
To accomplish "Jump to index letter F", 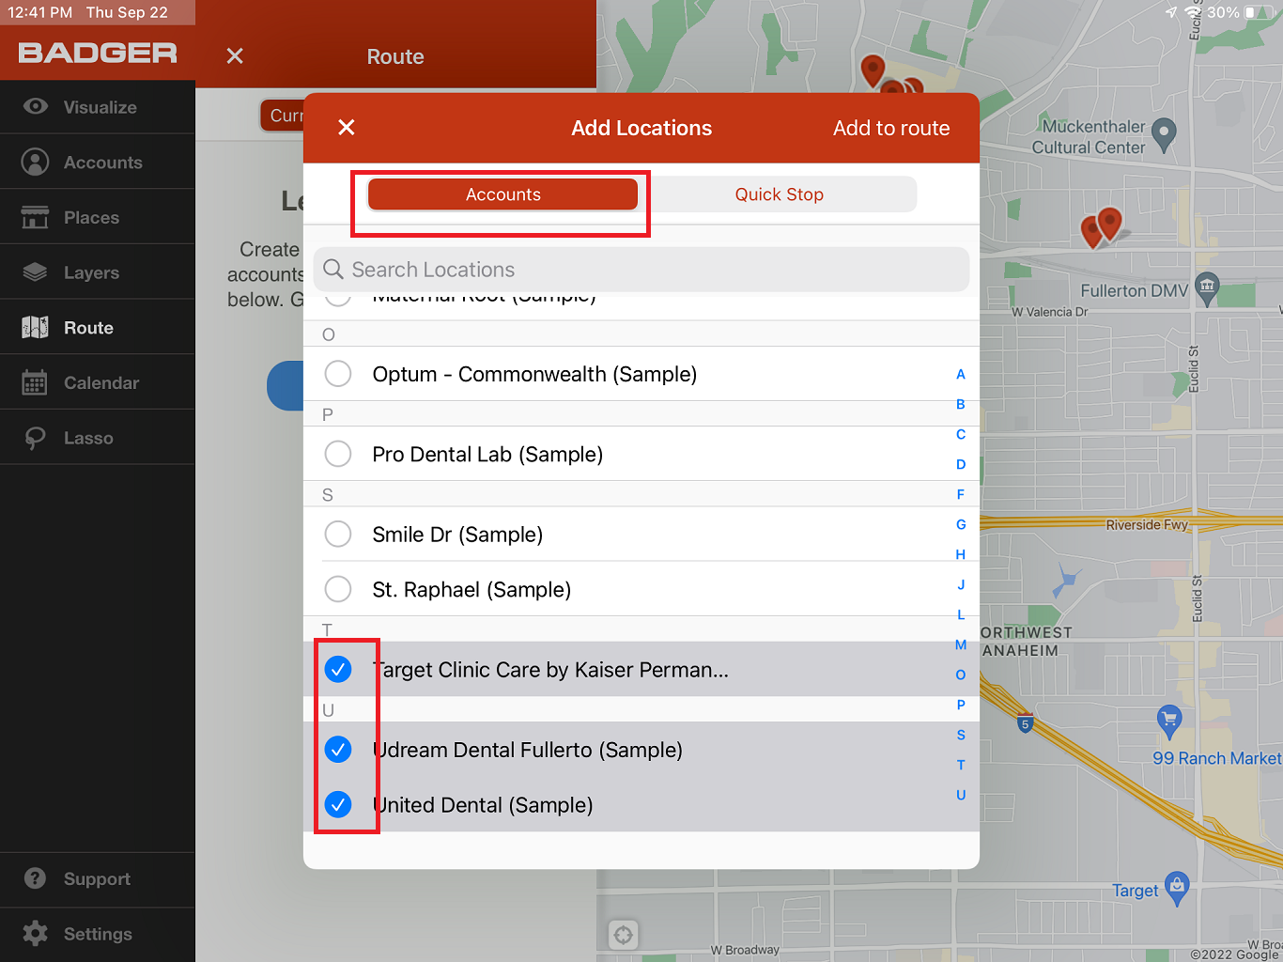I will click(961, 494).
